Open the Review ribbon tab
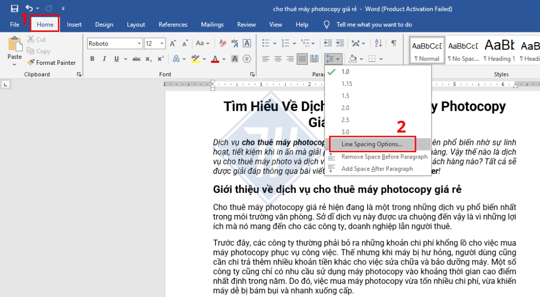Image resolution: width=540 pixels, height=297 pixels. 246,25
